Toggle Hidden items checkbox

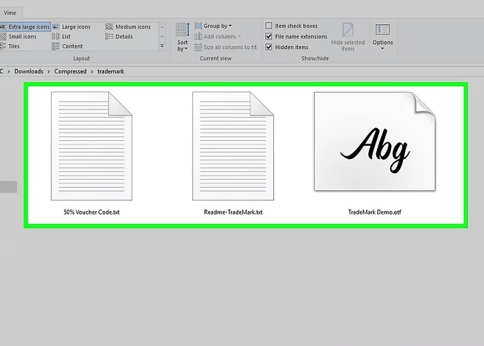269,47
